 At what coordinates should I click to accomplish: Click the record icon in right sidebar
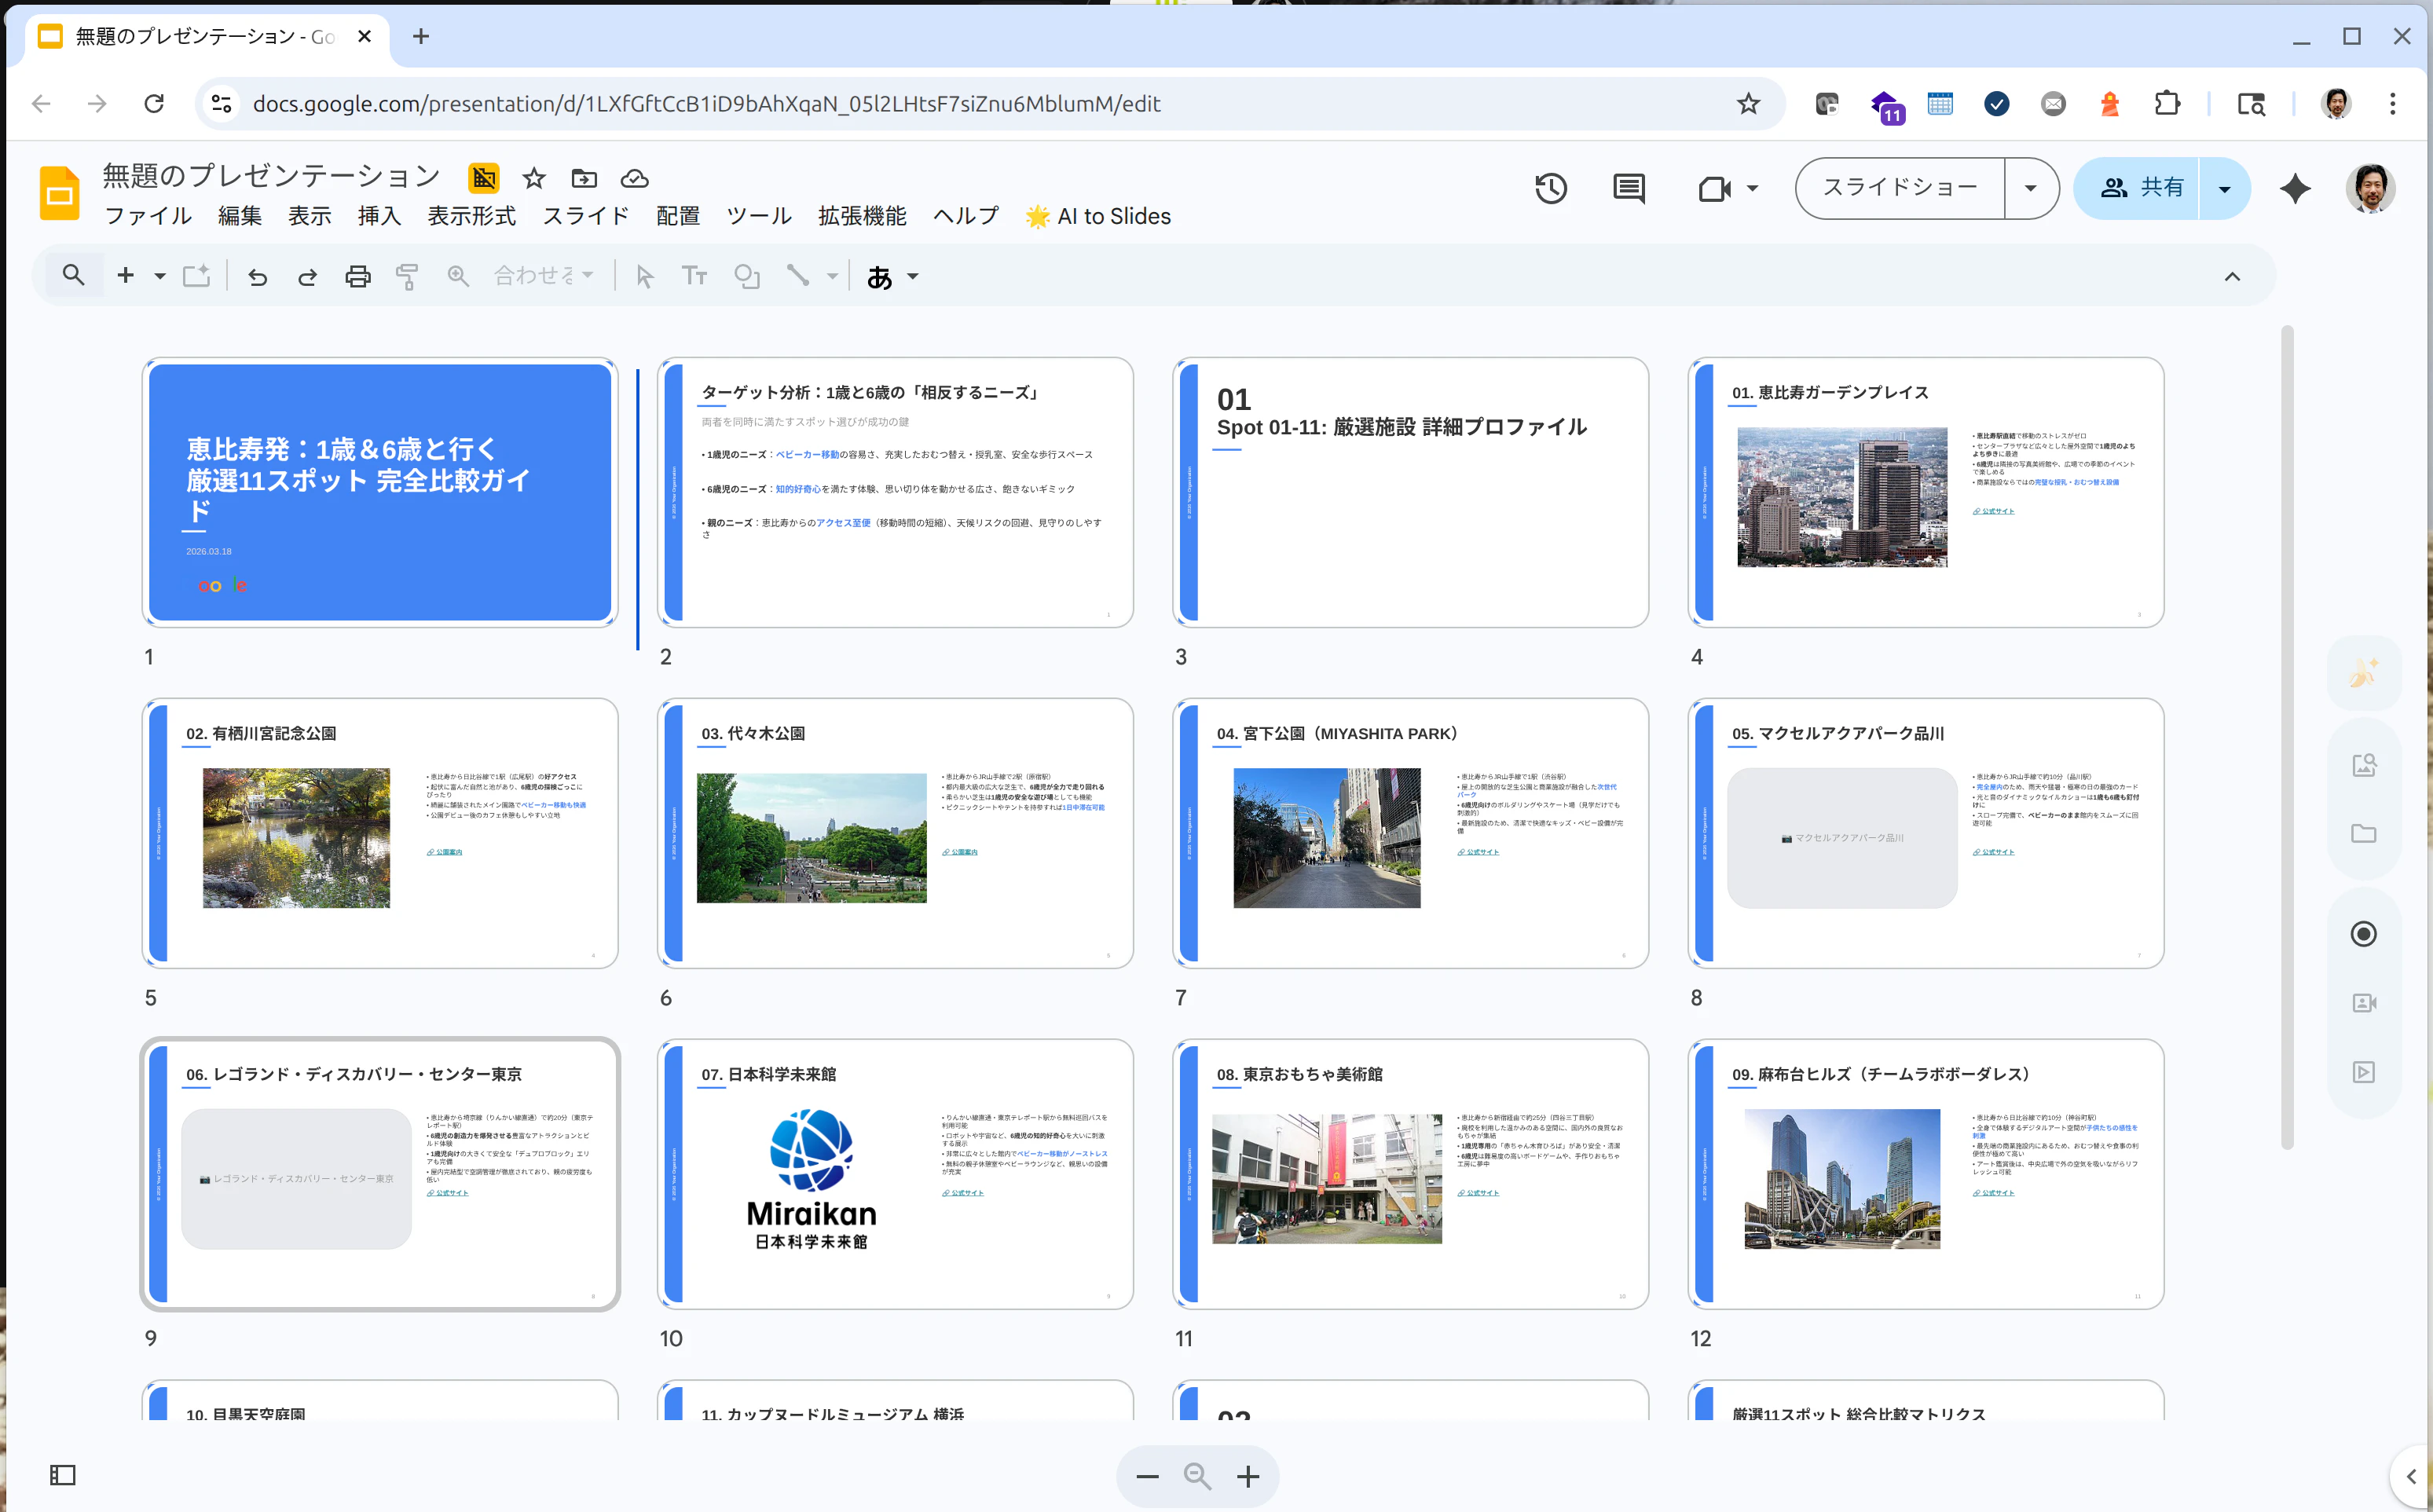tap(2364, 934)
